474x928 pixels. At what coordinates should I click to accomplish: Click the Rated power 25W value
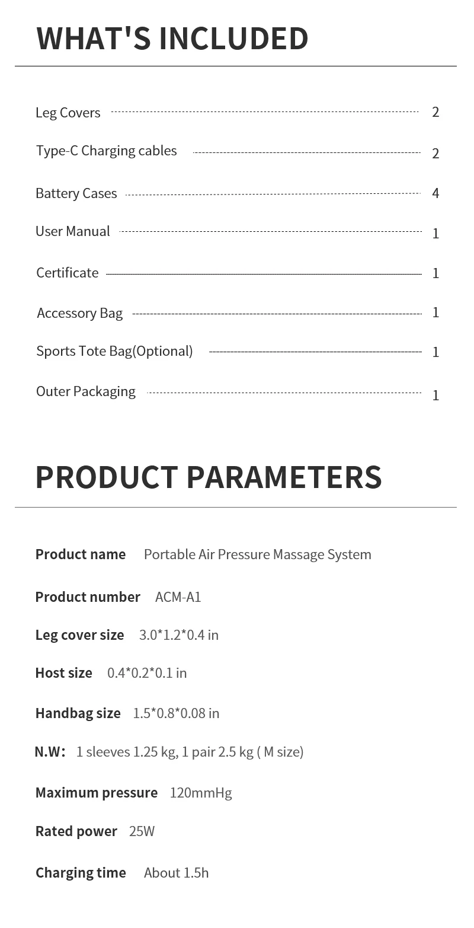(x=142, y=831)
